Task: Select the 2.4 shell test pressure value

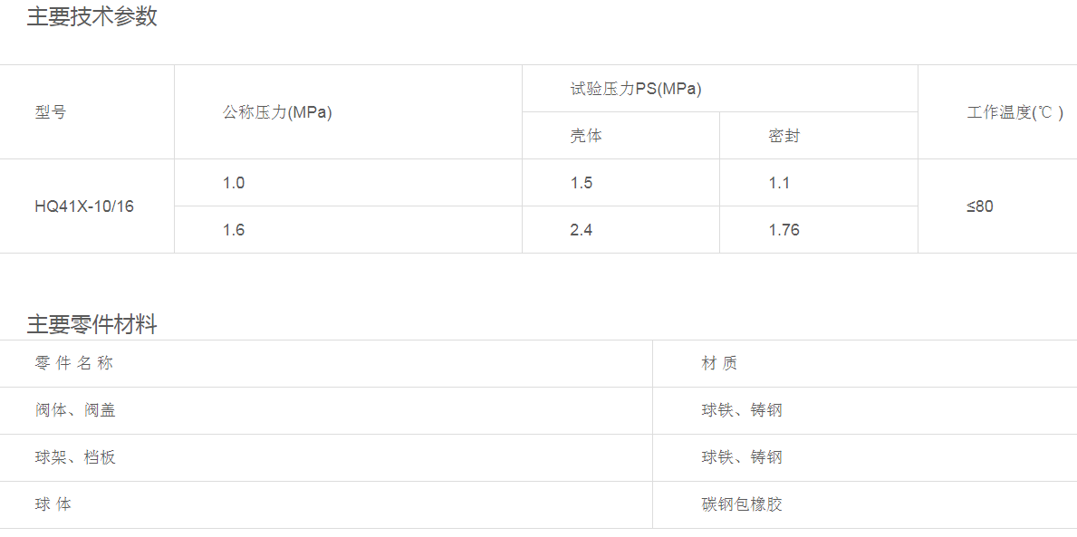Action: 582,230
